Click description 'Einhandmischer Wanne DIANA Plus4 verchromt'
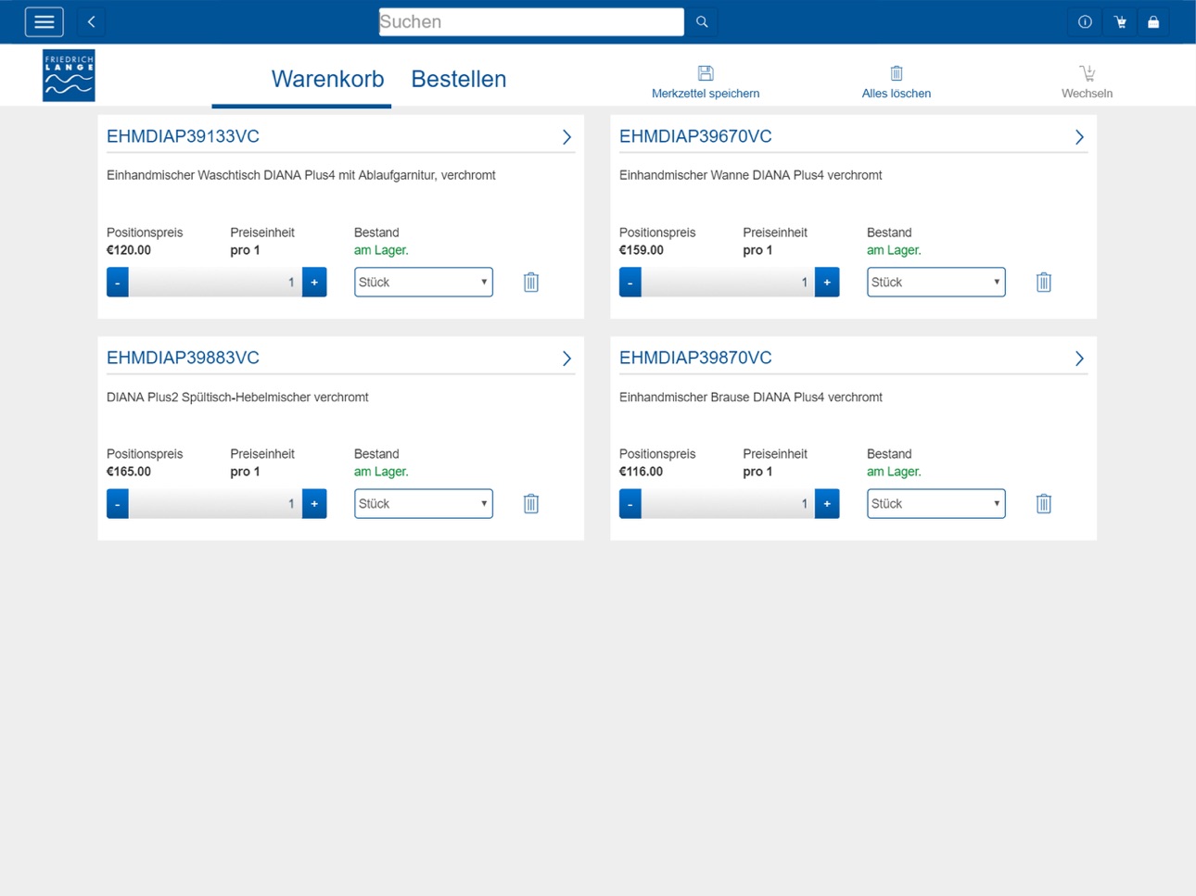Viewport: 1196px width, 896px height. tap(751, 175)
